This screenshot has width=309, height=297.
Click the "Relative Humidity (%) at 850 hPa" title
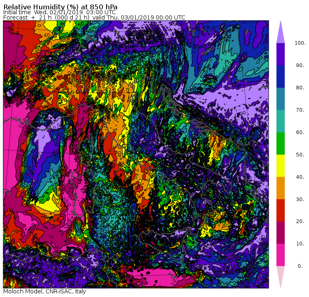point(61,7)
